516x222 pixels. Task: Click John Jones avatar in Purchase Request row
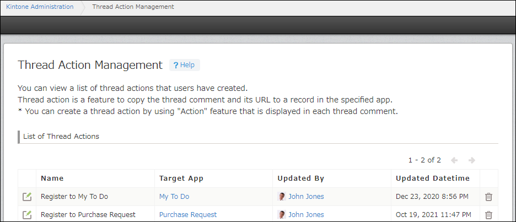coord(282,215)
